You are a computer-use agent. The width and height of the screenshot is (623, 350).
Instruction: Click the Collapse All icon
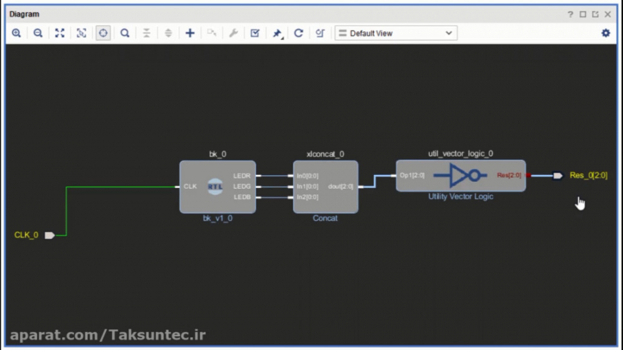click(147, 33)
